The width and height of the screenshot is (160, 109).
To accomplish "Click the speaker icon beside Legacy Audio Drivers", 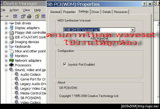I will pyautogui.click(x=17, y=84).
